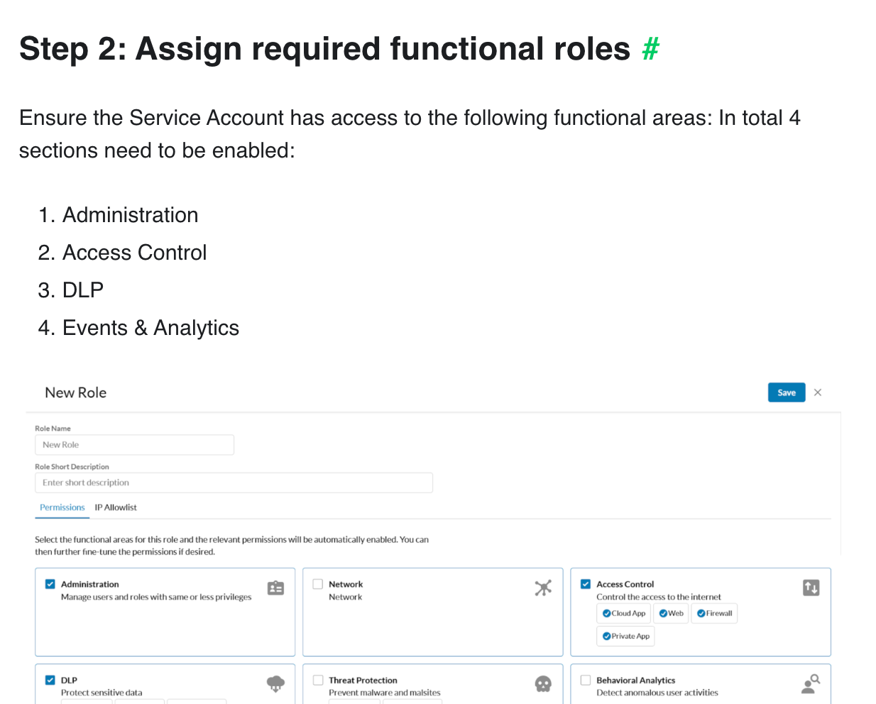Click the Access Control arrows icon
The height and width of the screenshot is (704, 876).
tap(811, 588)
